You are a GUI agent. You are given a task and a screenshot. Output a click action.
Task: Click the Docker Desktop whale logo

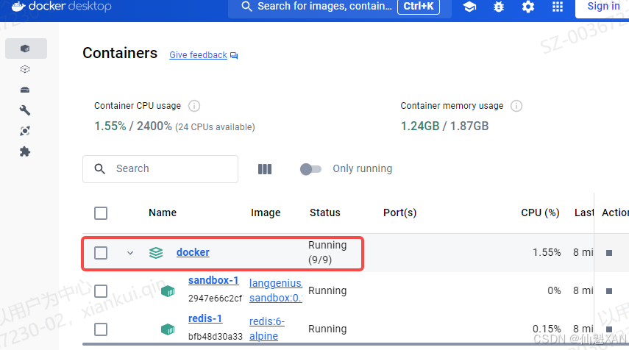pos(18,6)
